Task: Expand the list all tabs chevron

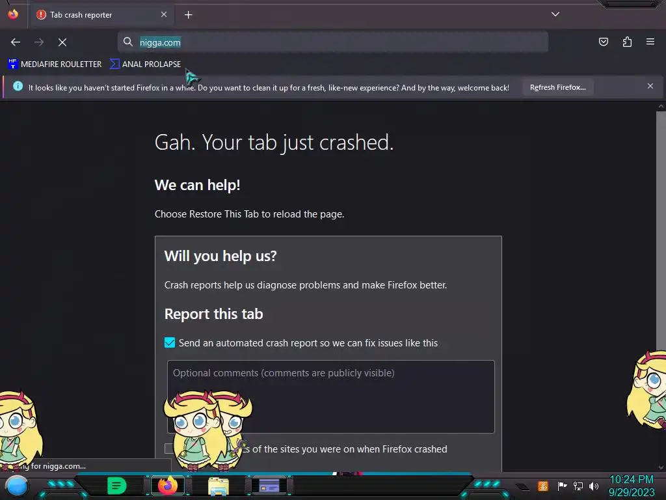Action: pyautogui.click(x=555, y=14)
